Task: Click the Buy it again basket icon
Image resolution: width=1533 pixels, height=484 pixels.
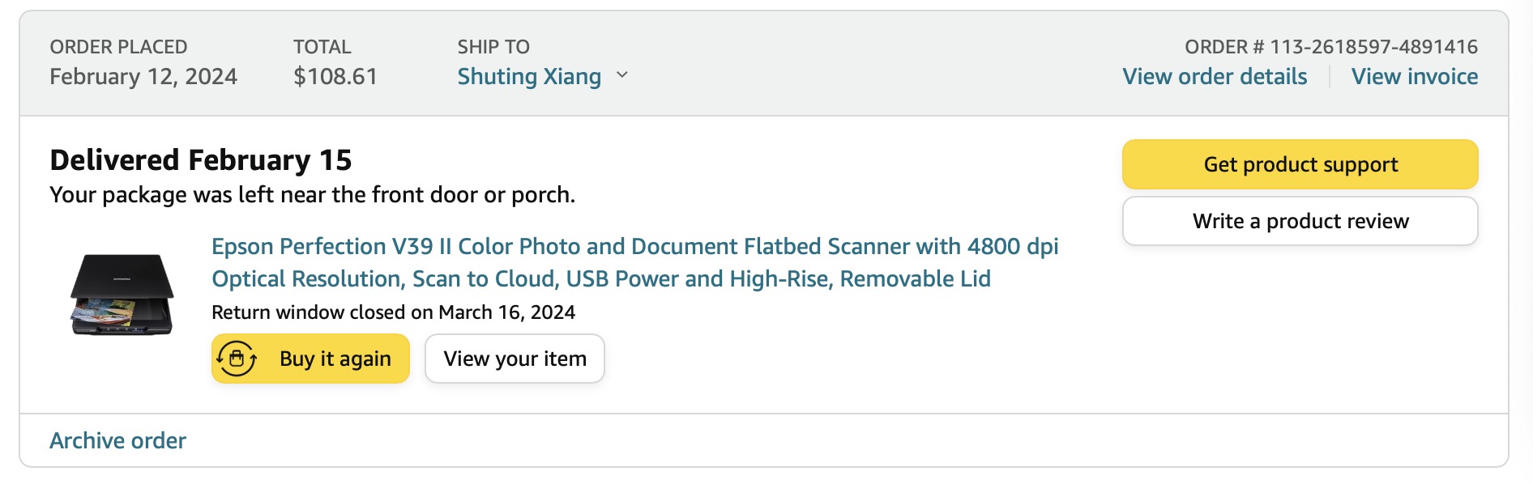Action: coord(237,359)
